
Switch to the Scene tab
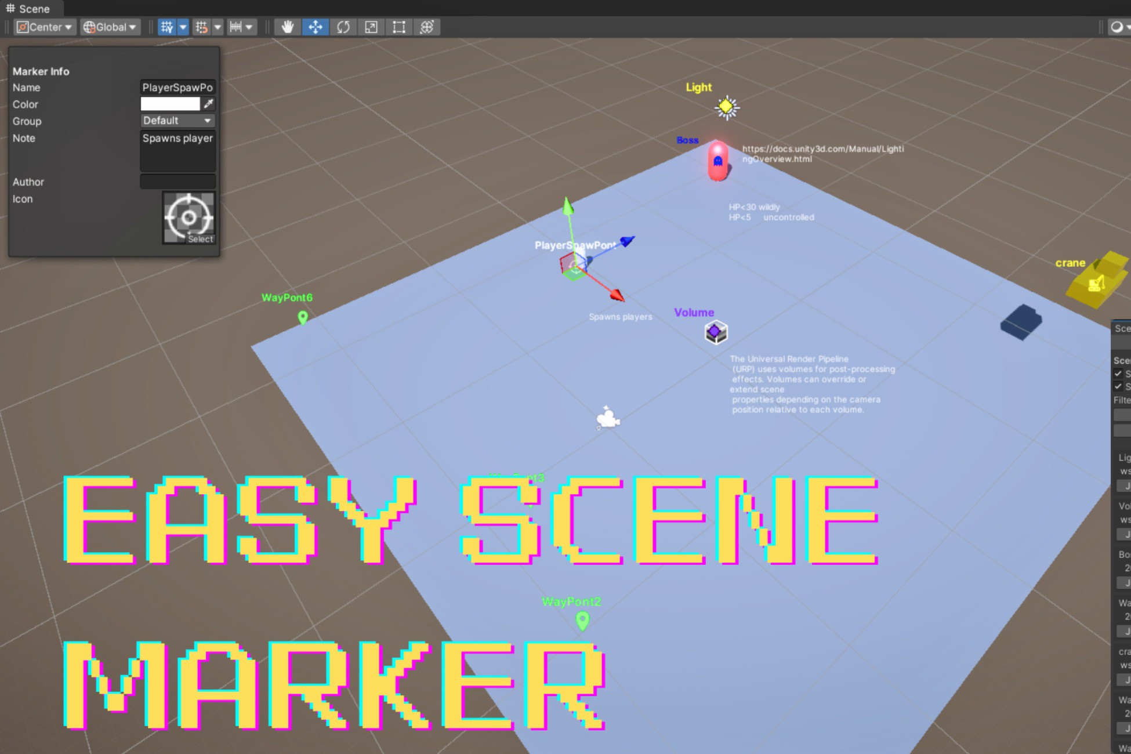click(28, 9)
